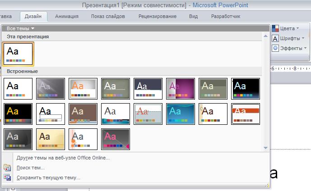
Task: Apply the gray light-beam gradient theme
Action: pyautogui.click(x=51, y=88)
